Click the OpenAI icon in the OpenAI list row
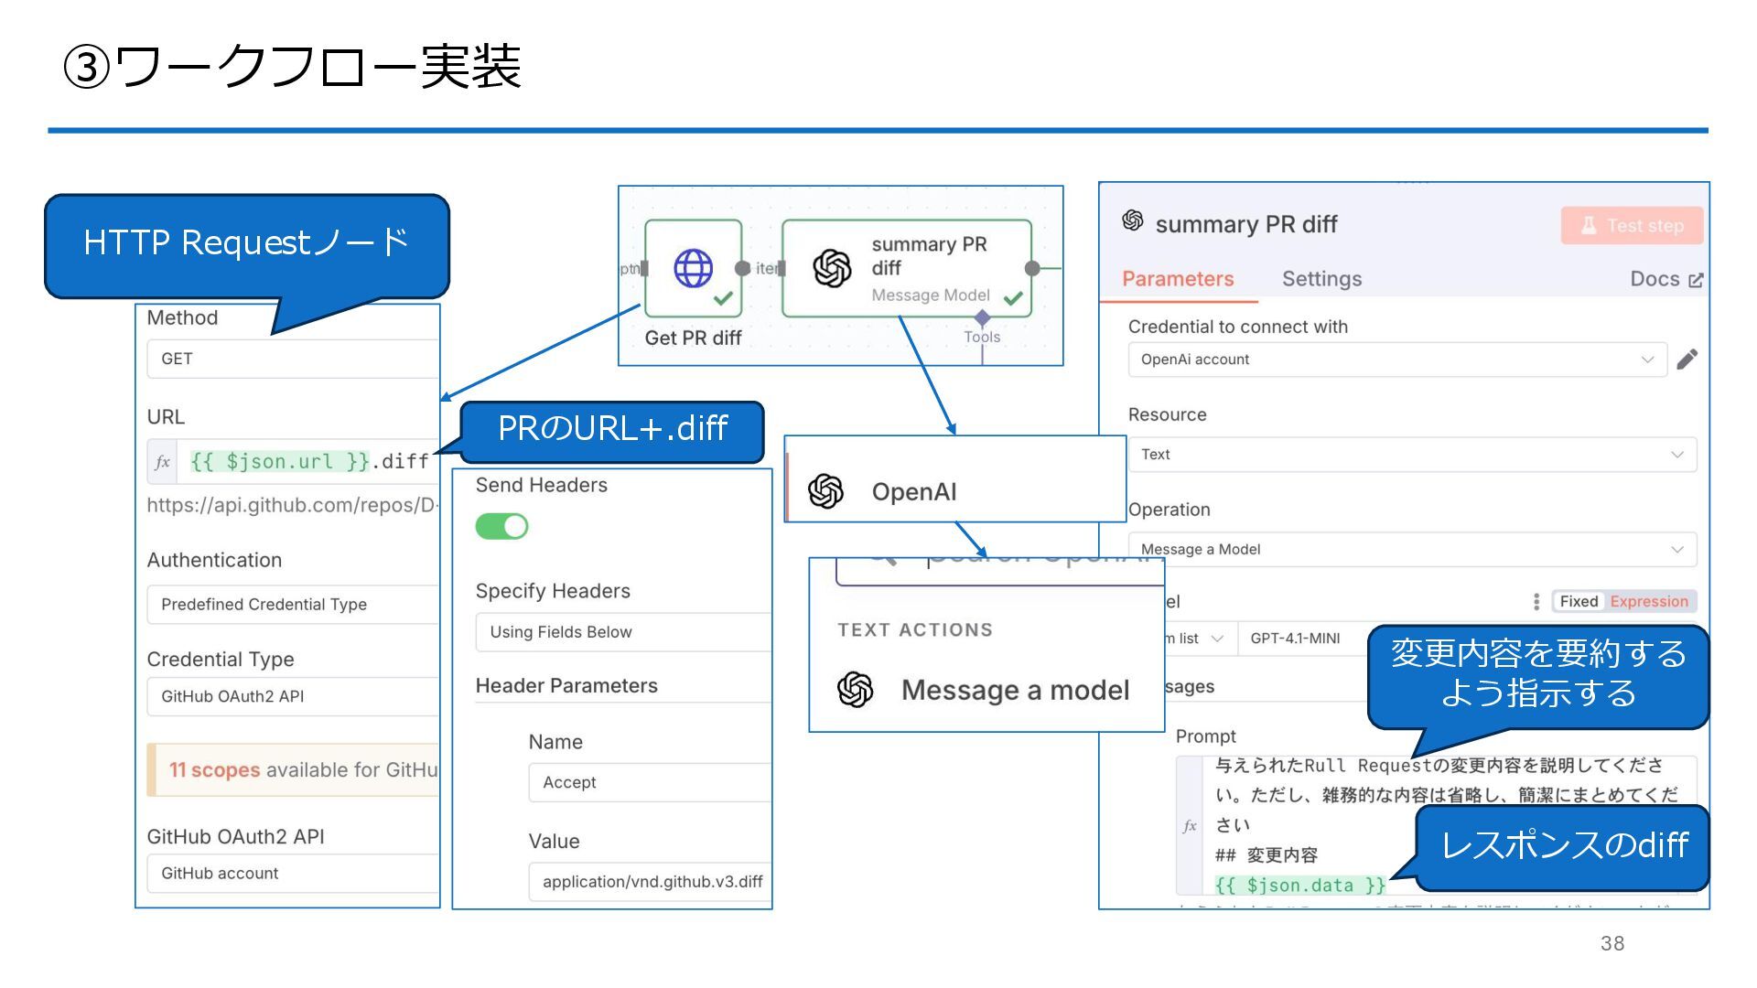 pos(825,491)
